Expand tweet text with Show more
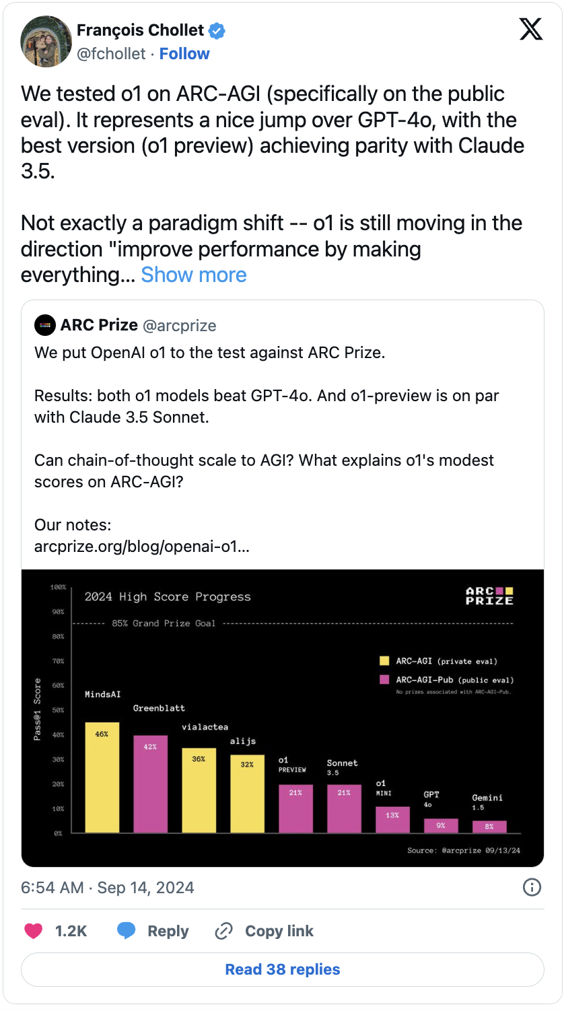This screenshot has height=1011, width=564. point(194,275)
